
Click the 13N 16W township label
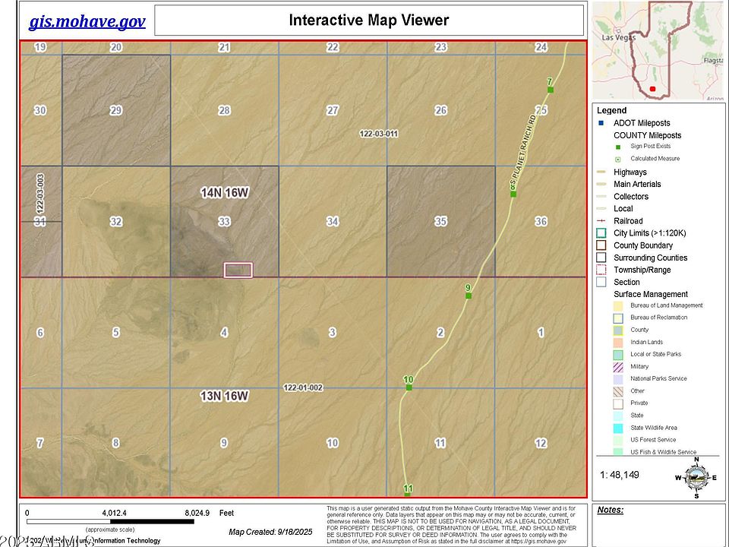pyautogui.click(x=224, y=396)
